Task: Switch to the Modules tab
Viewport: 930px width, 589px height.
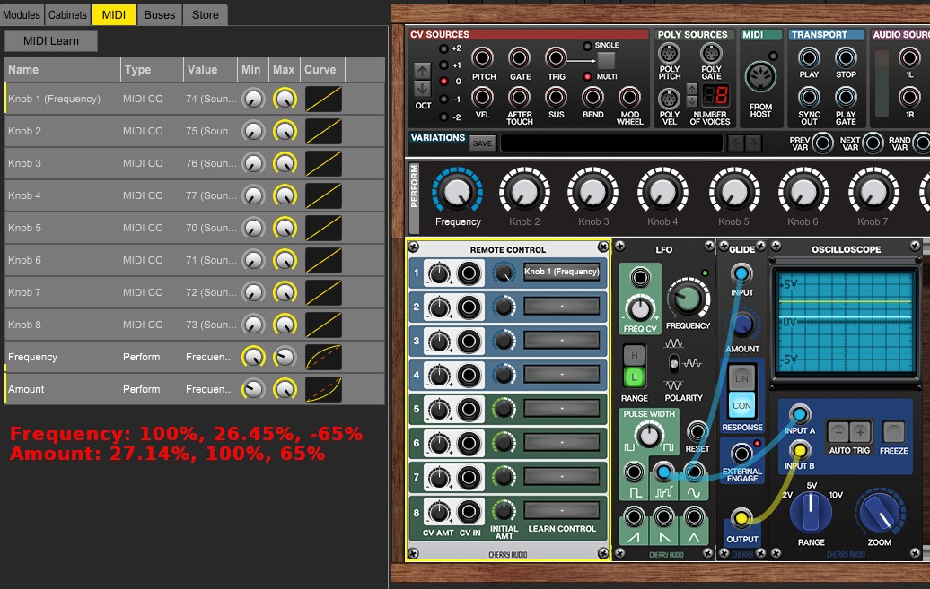Action: [x=22, y=15]
